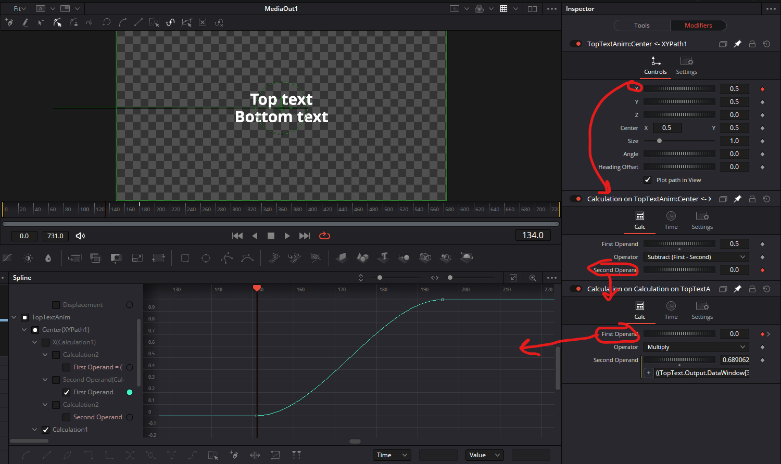Uncheck First Operand in spline tree
781x464 pixels.
click(66, 392)
